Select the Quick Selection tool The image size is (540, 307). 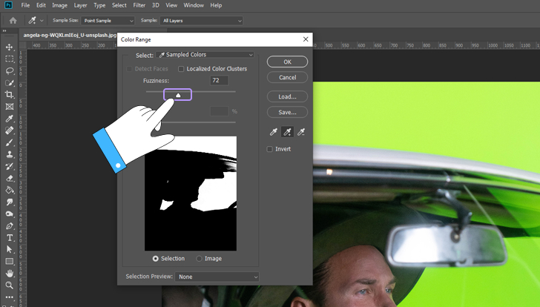point(10,83)
